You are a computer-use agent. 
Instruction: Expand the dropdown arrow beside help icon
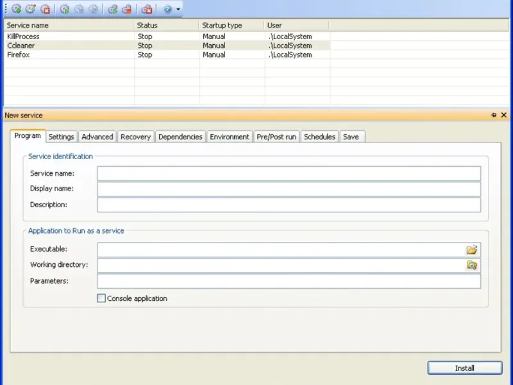click(x=178, y=10)
